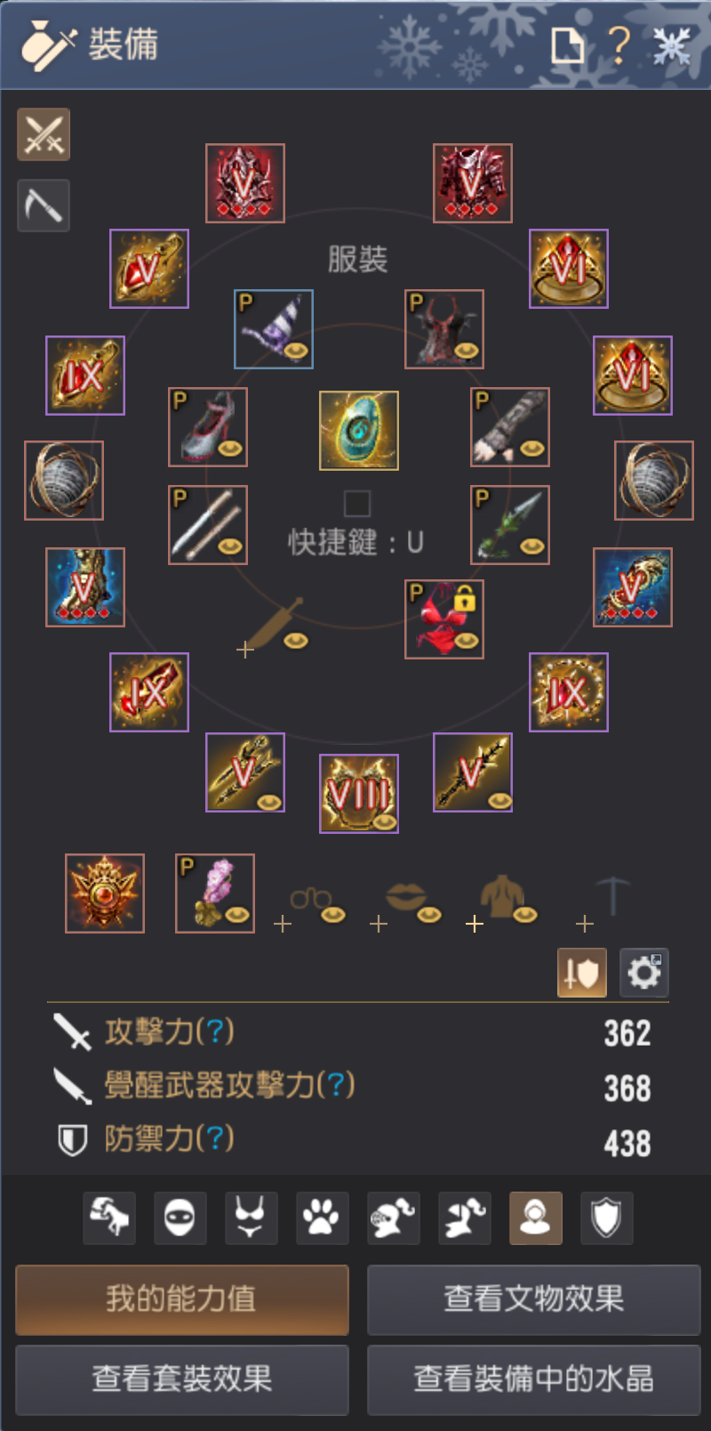Toggle the helmet visibility icon

click(x=394, y=1218)
